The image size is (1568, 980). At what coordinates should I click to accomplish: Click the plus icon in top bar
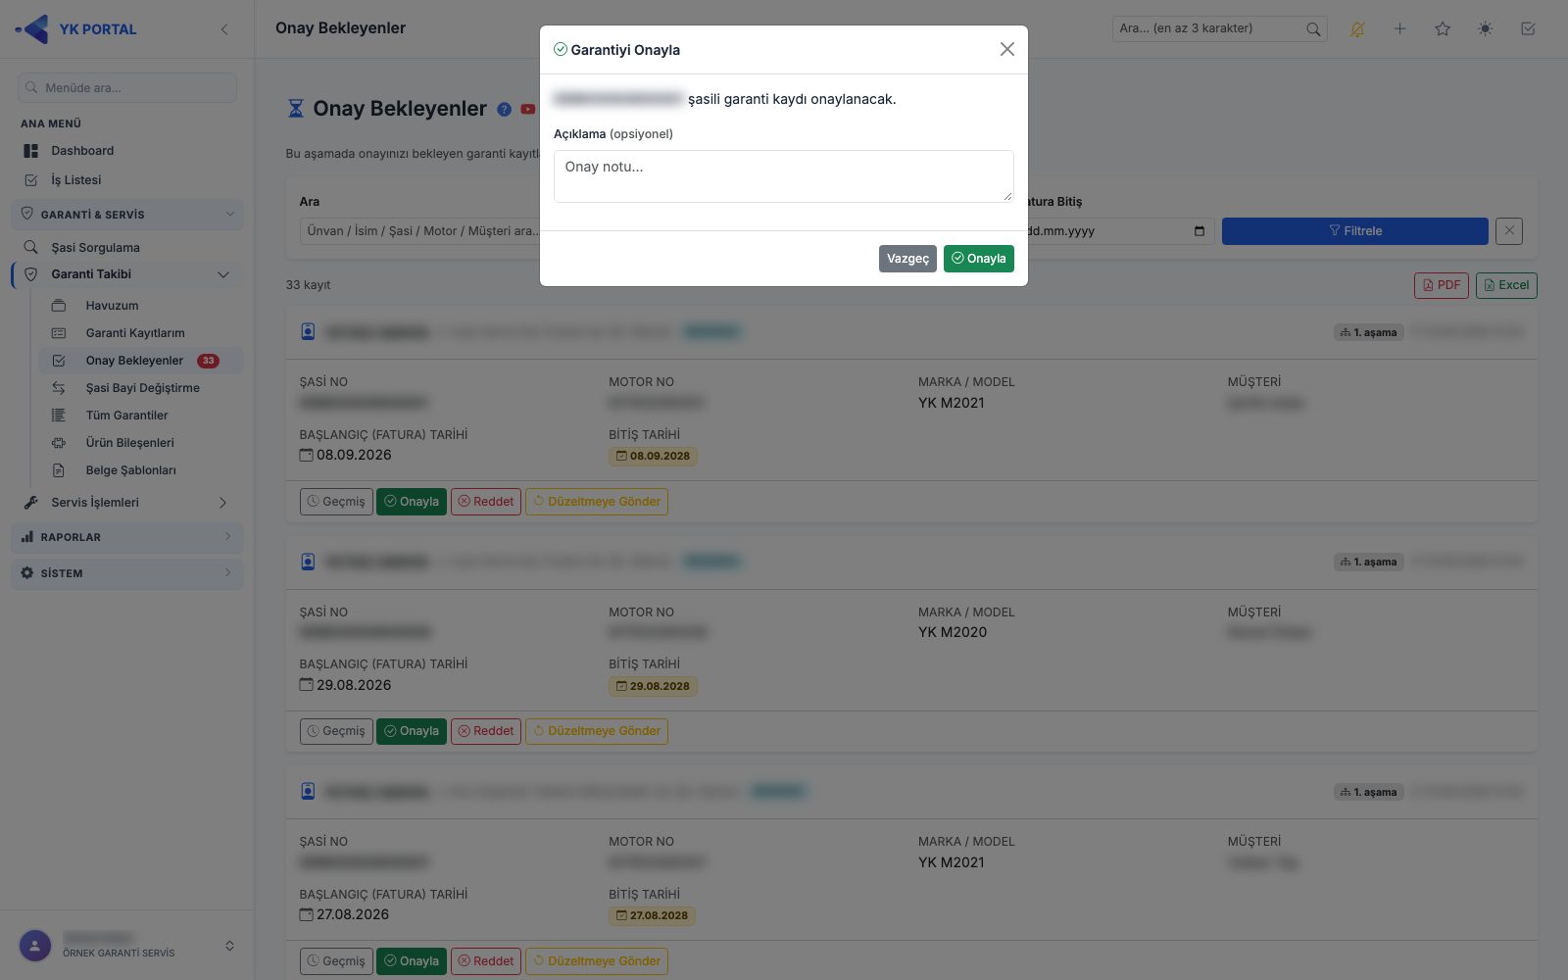1399,29
